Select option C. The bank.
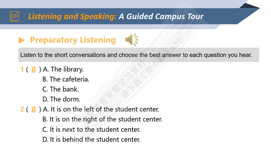This screenshot has width=271, height=152. [61, 89]
